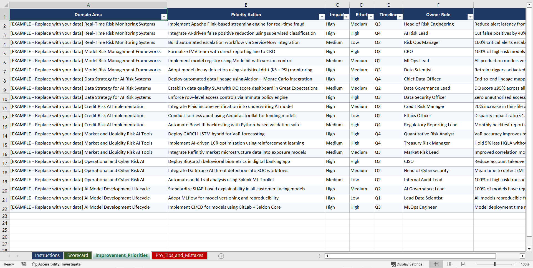
Task: Open the Domain Area filter dropdown
Action: (x=164, y=17)
